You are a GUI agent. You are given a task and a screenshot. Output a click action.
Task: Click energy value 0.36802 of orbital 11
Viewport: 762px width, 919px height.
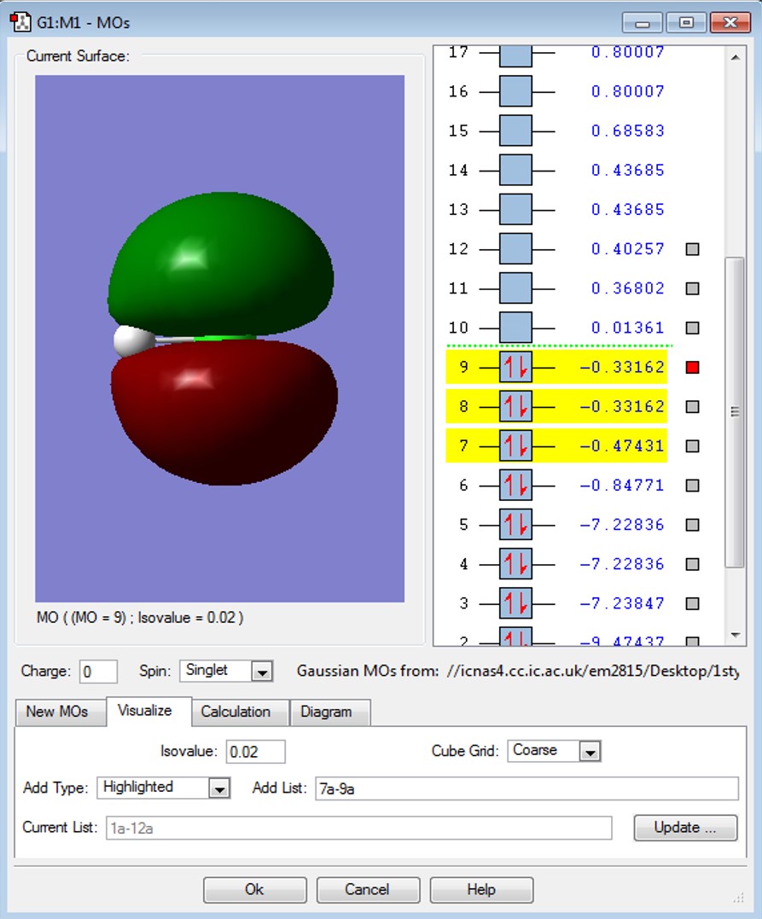pyautogui.click(x=627, y=288)
